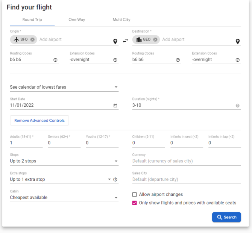Image resolution: width=252 pixels, height=233 pixels.
Task: Open the Cabin dropdown
Action: (64, 197)
